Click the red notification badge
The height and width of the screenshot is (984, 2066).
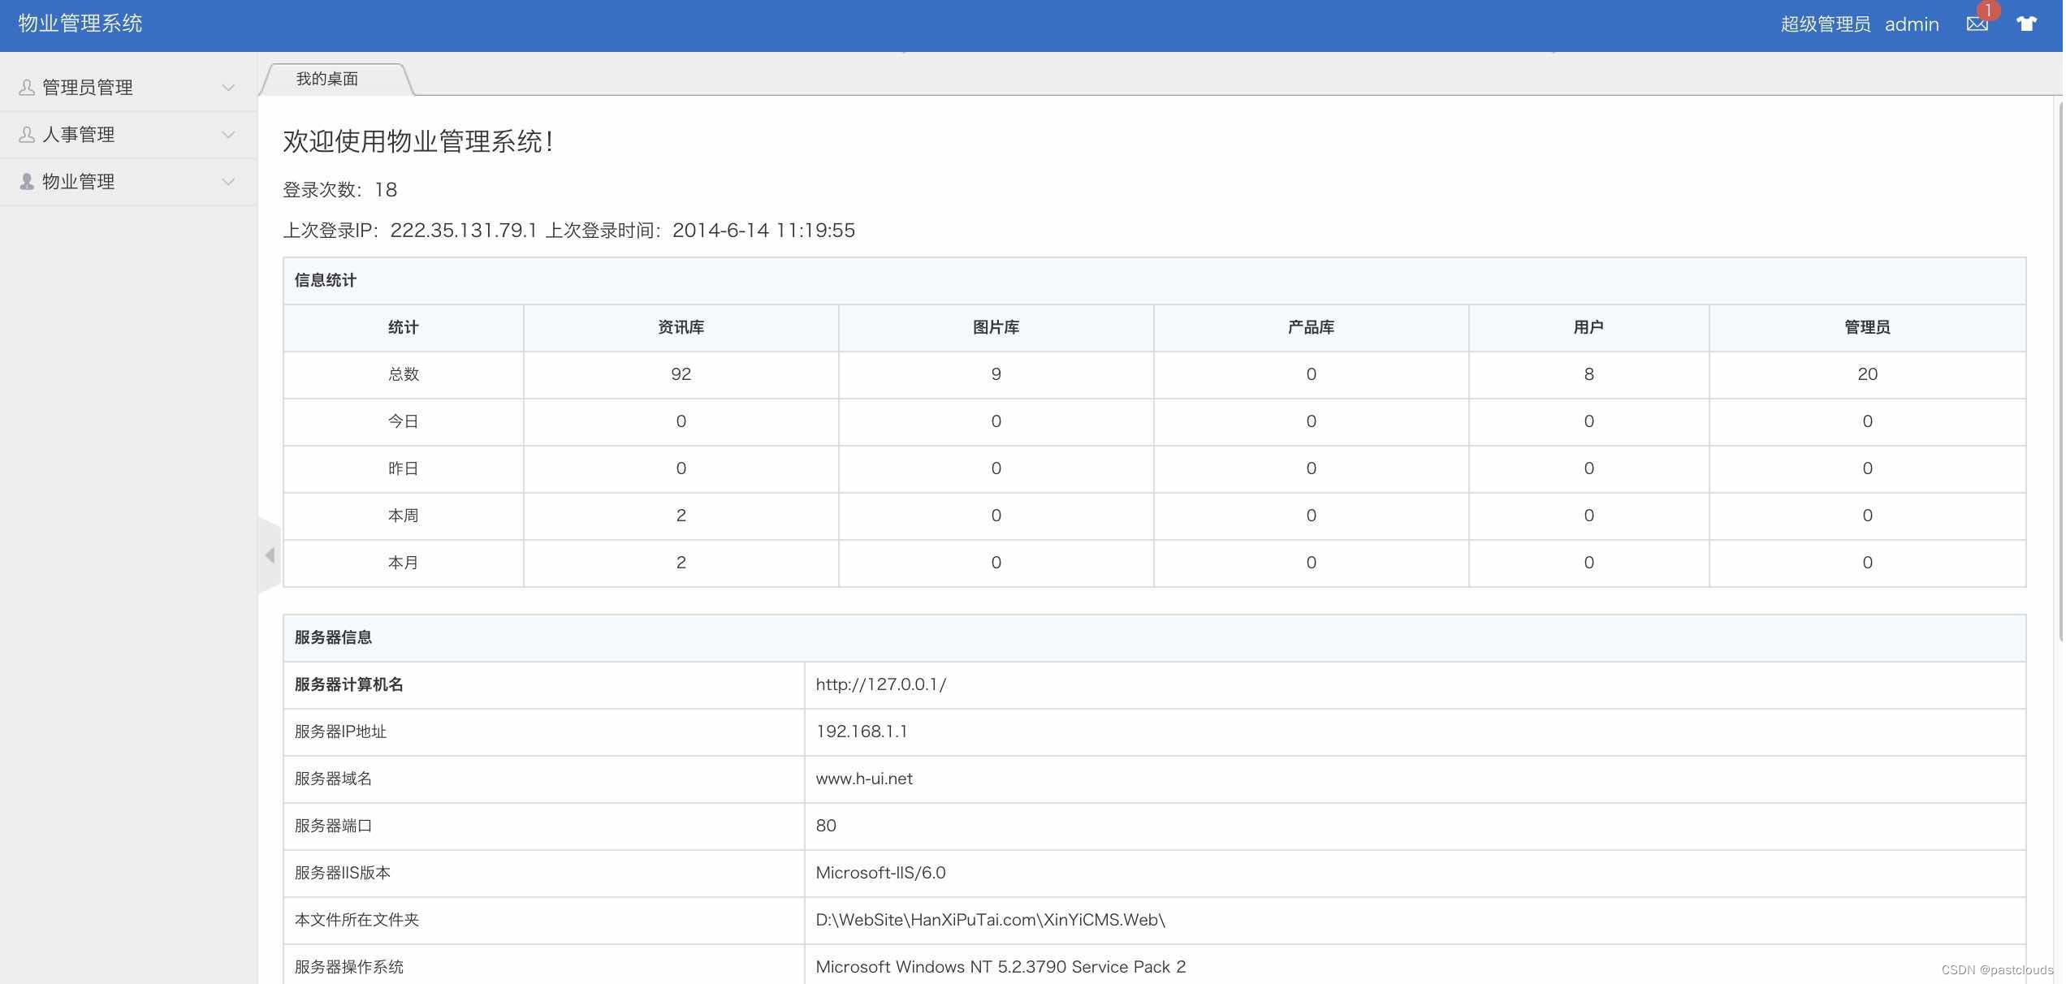click(x=1988, y=11)
